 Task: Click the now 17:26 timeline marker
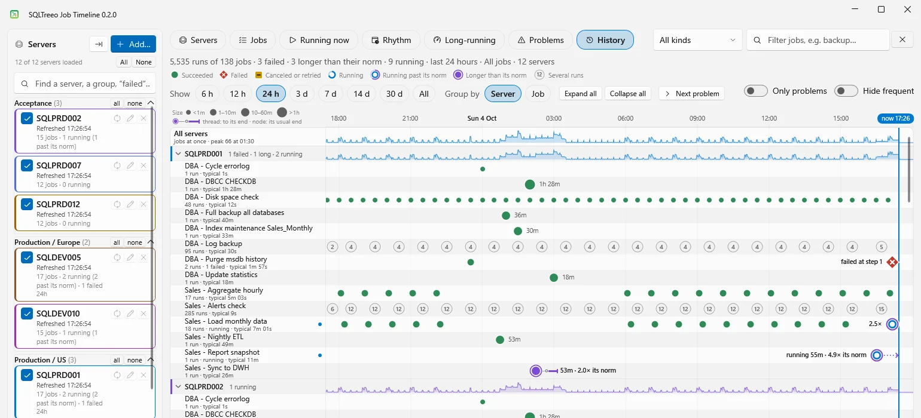895,118
